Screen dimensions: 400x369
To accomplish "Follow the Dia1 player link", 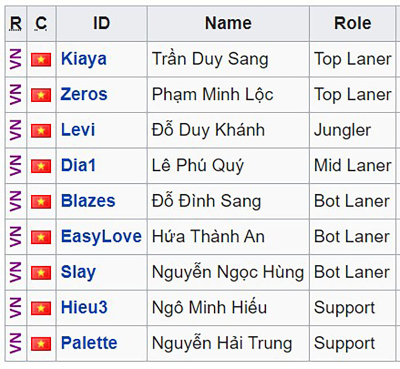I will [78, 165].
